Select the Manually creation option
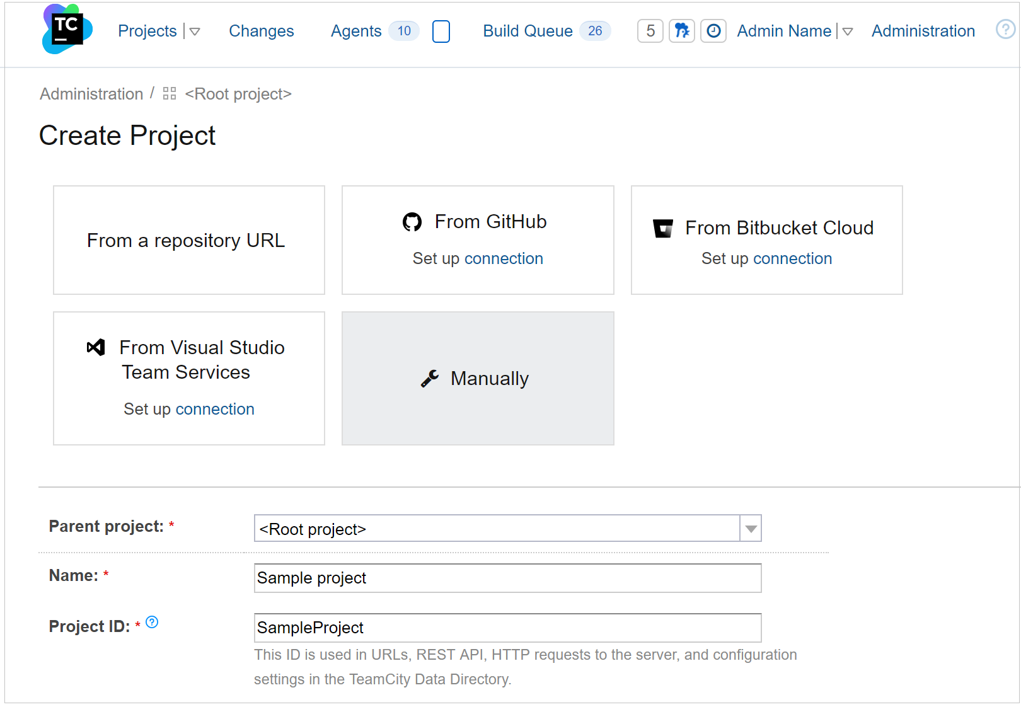 click(478, 378)
